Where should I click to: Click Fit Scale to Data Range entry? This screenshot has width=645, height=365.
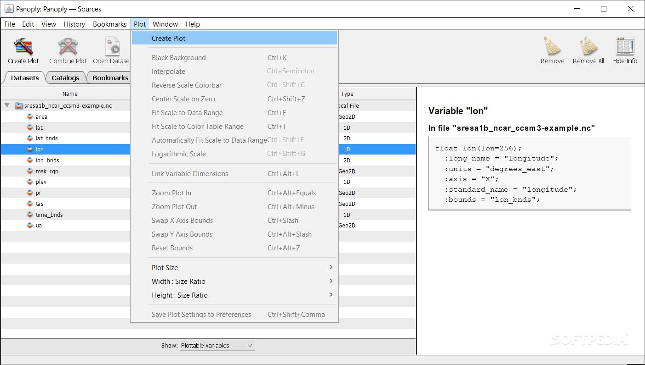(234, 113)
